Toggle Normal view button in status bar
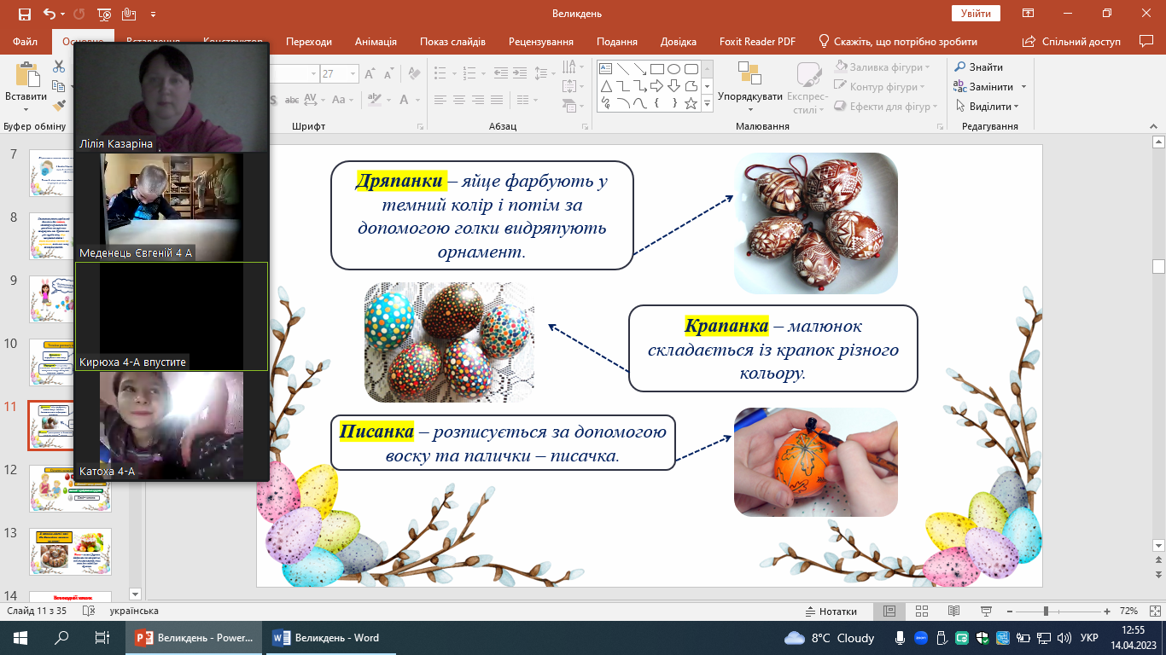The image size is (1166, 655). (889, 612)
